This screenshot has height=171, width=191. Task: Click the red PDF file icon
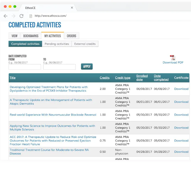pos(173,58)
